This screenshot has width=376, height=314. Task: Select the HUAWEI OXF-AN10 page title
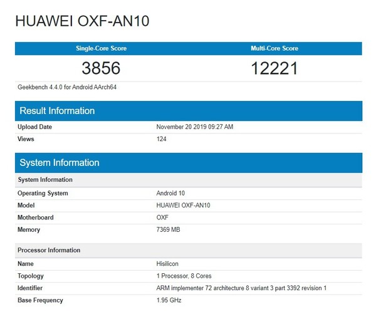point(82,21)
